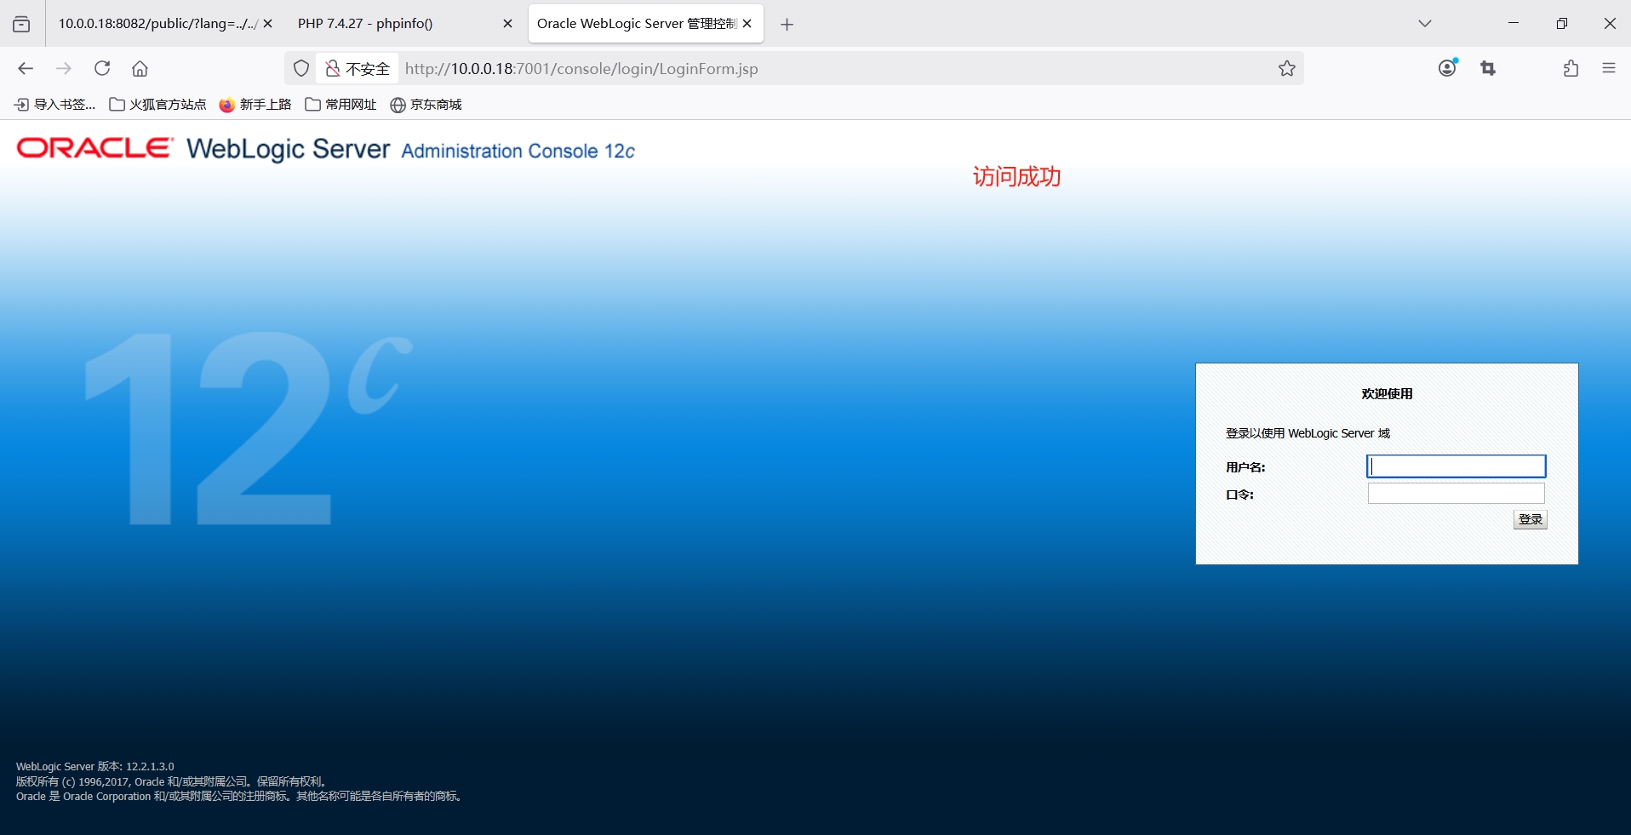
Task: Go to the browser home page
Action: coord(140,68)
